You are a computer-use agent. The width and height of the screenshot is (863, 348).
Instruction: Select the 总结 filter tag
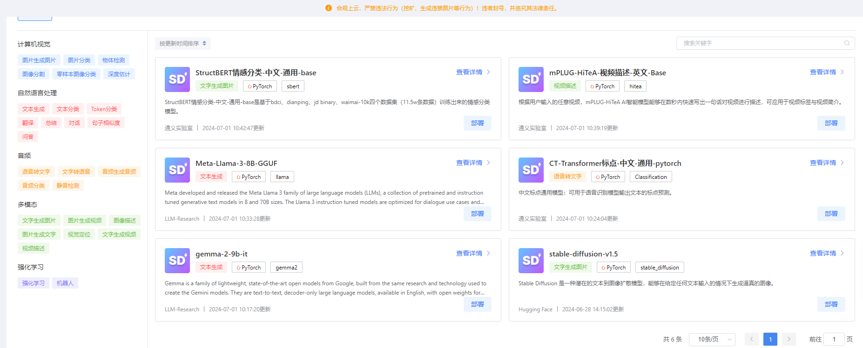pos(51,123)
